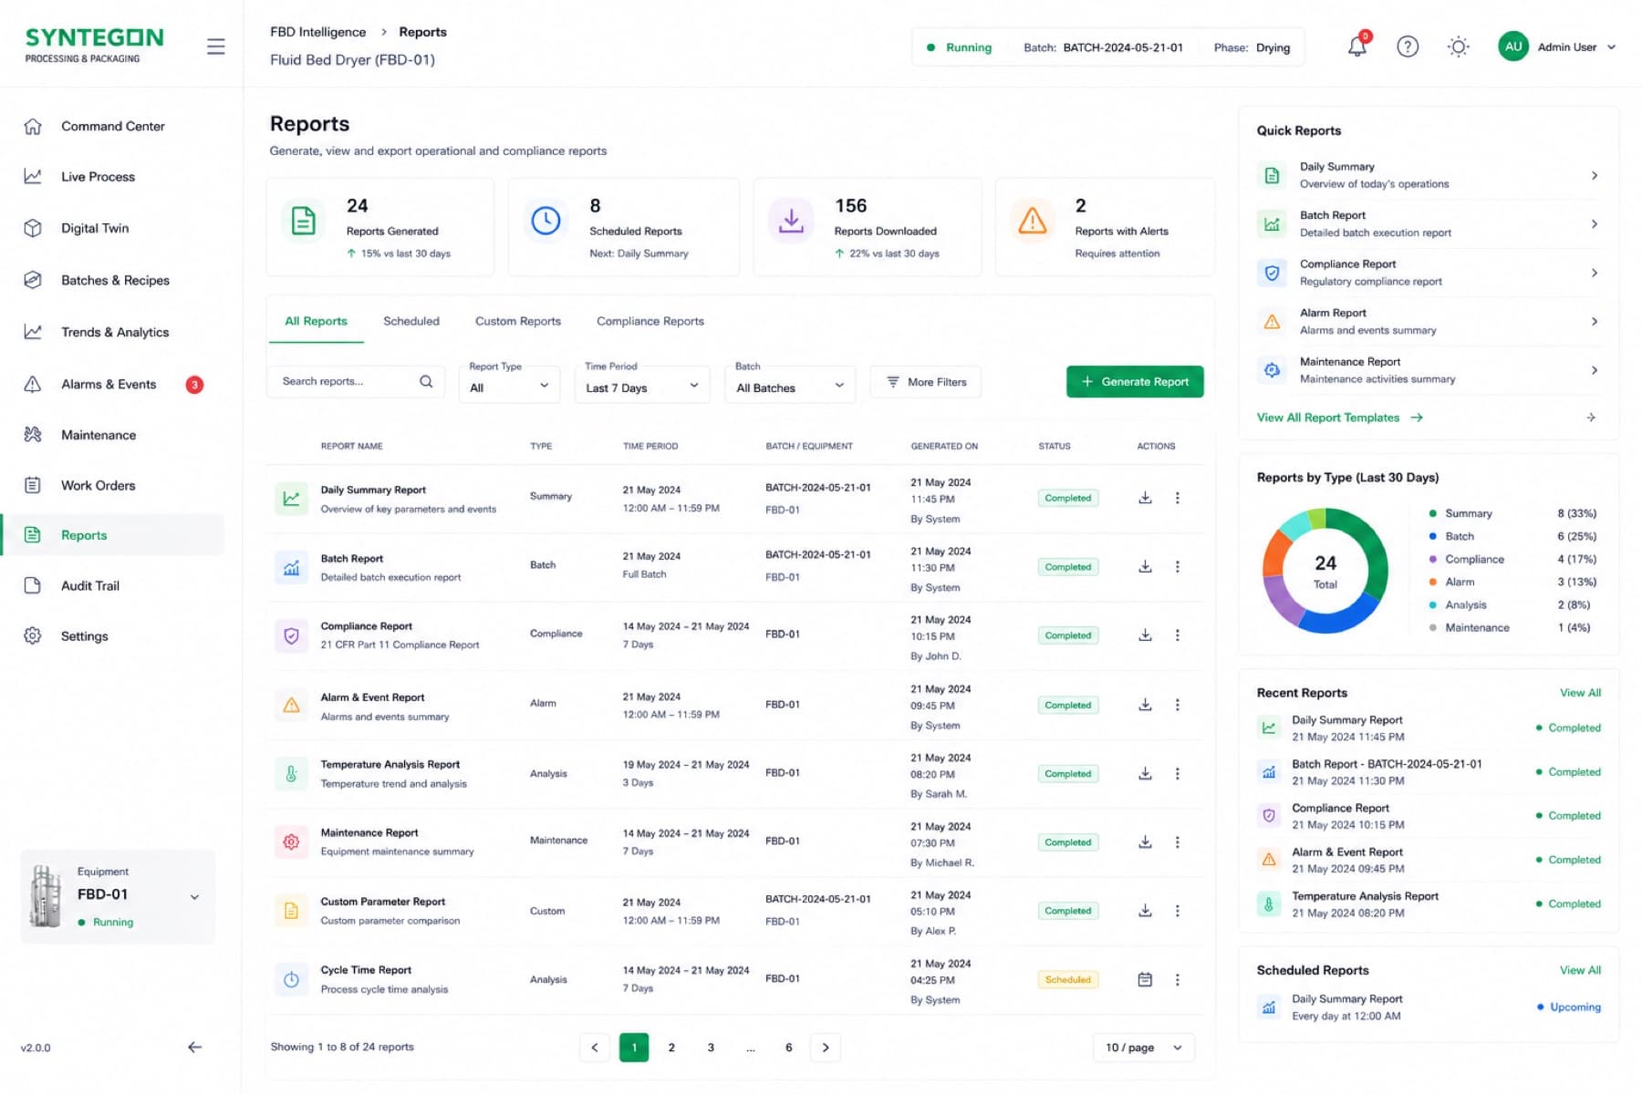
Task: Click View All in Recent Reports
Action: point(1580,693)
